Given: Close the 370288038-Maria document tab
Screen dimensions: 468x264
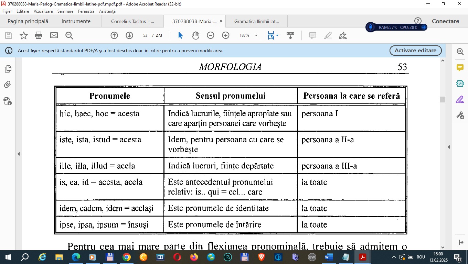Looking at the screenshot, I should 221,21.
